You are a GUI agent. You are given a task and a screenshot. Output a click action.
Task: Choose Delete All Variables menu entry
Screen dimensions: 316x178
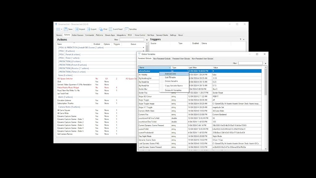point(174,91)
